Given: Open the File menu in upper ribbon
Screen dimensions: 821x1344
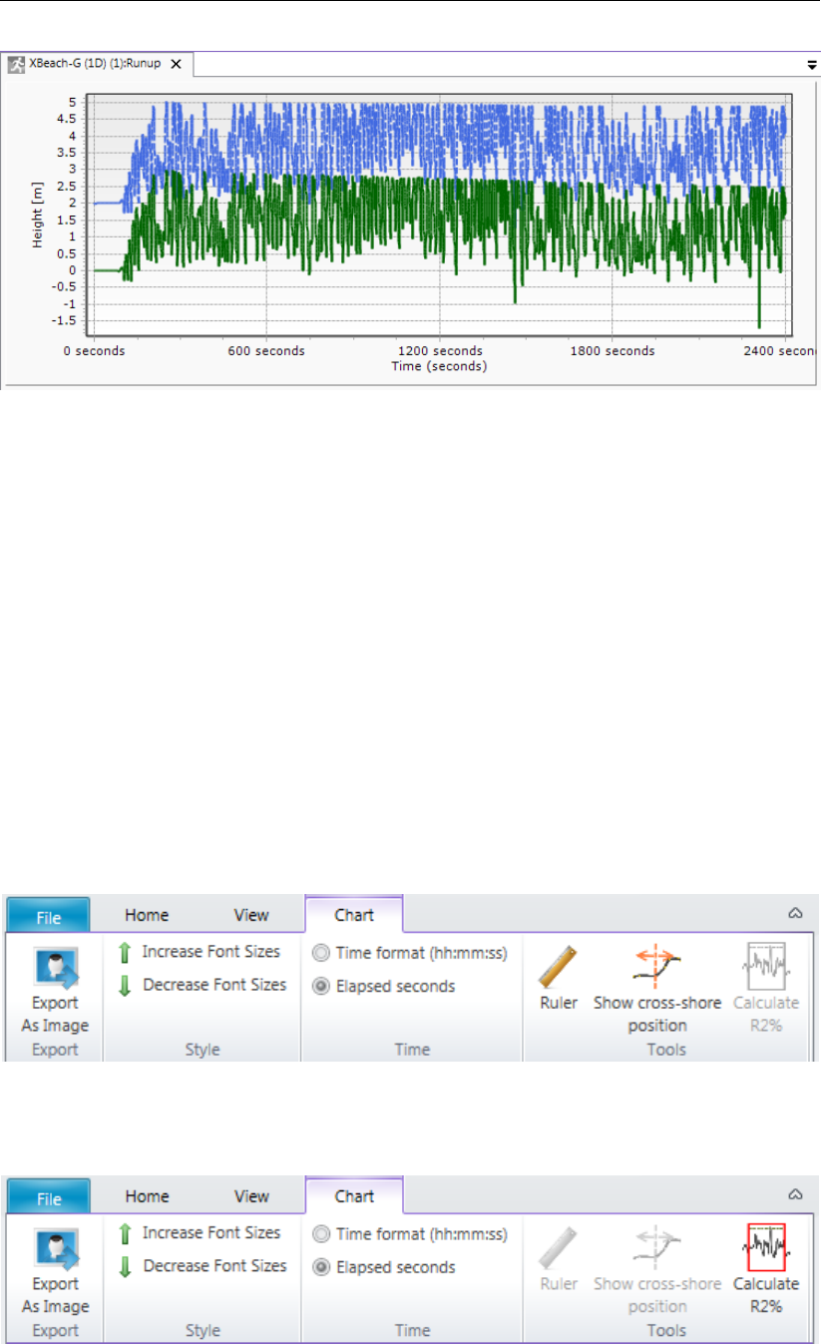Looking at the screenshot, I should point(49,915).
